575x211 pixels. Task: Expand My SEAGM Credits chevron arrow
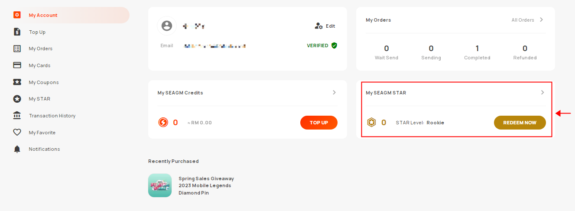pyautogui.click(x=334, y=92)
